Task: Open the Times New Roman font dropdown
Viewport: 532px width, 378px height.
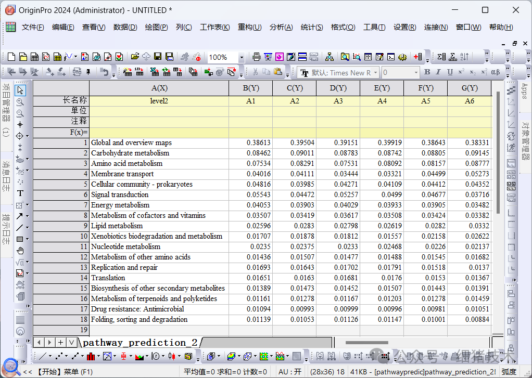Action: tap(375, 73)
